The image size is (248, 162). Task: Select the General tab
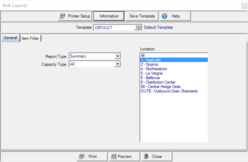click(10, 38)
